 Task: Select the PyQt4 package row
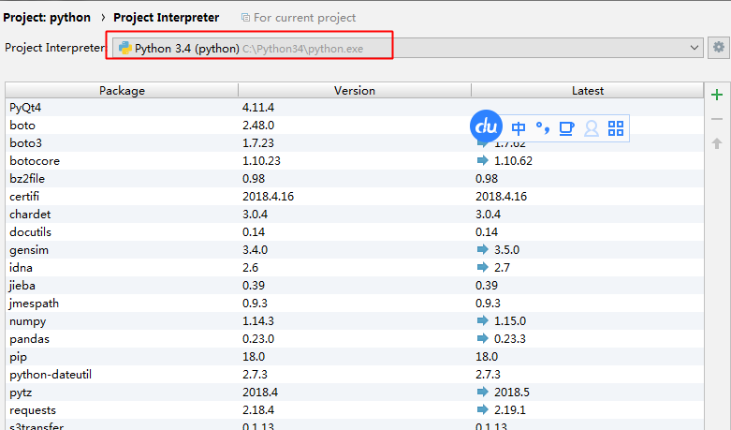[x=355, y=108]
